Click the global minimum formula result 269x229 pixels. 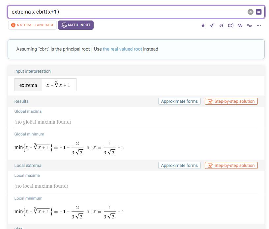click(69, 148)
